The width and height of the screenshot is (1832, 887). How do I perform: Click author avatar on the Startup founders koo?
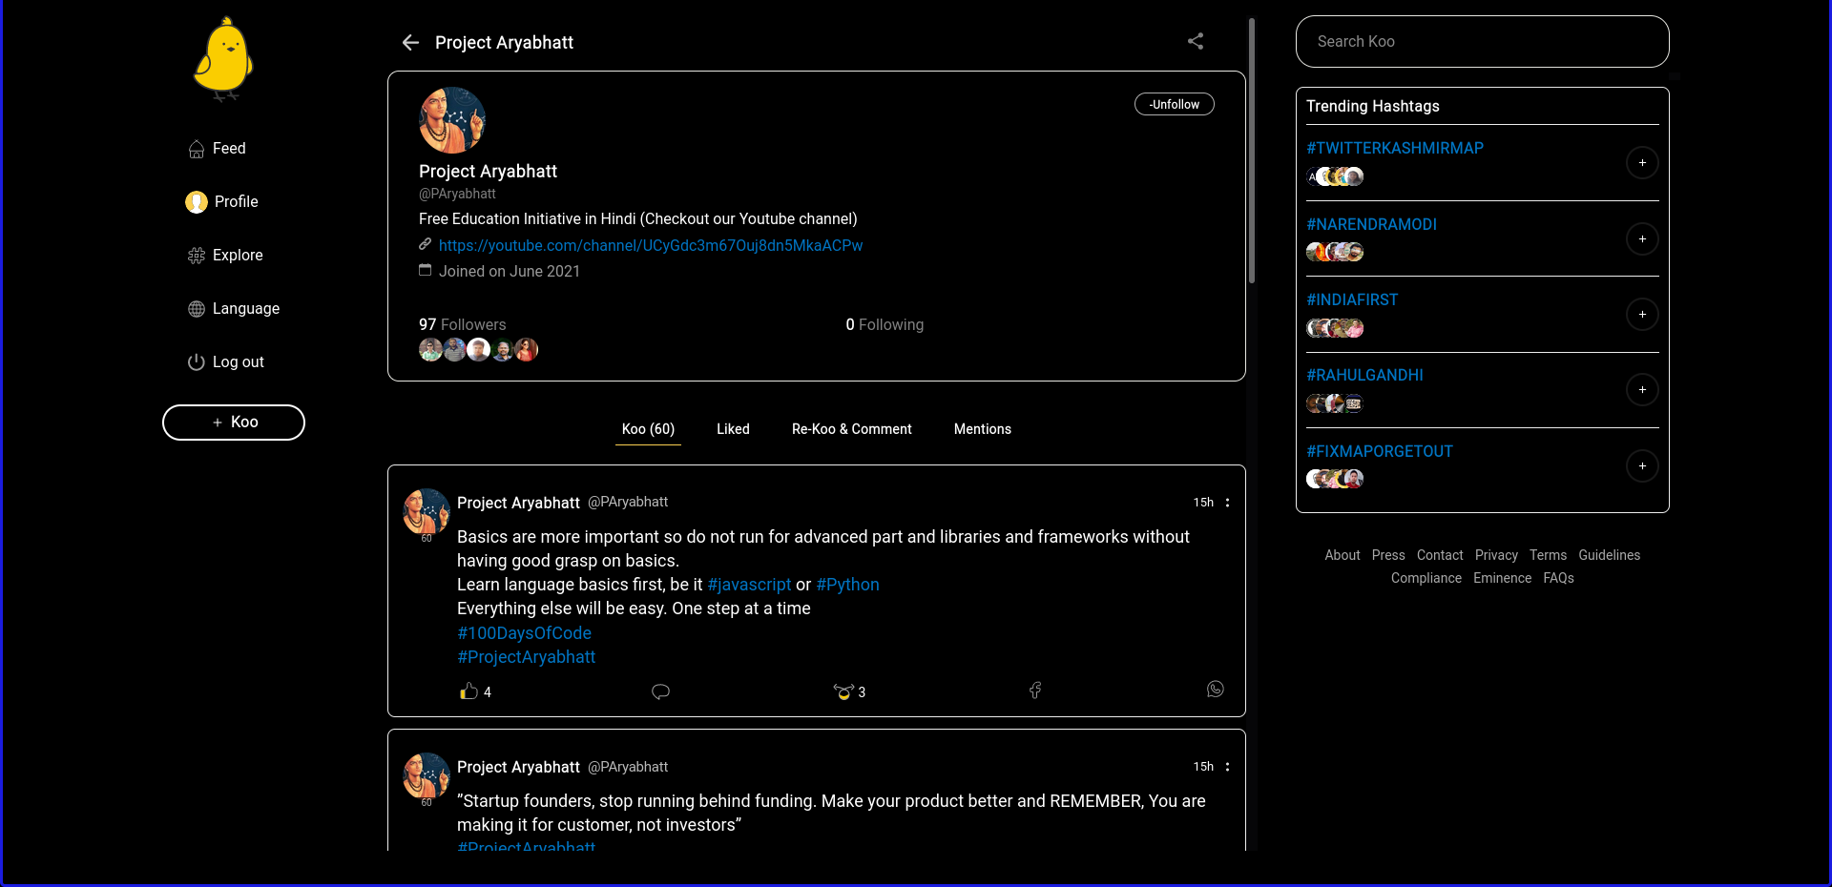click(x=427, y=776)
